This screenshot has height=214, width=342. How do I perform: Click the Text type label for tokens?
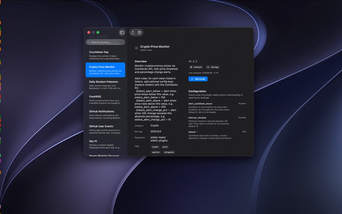click(244, 132)
